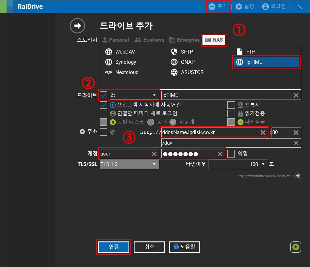The width and height of the screenshot is (310, 267).
Task: Close the RaiDrive window
Action: tap(300, 7)
